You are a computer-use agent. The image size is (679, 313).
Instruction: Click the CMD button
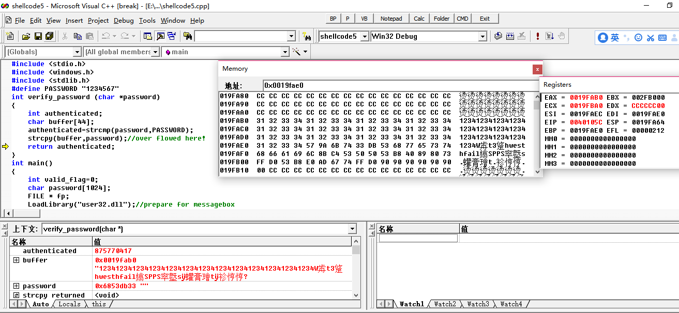(462, 19)
